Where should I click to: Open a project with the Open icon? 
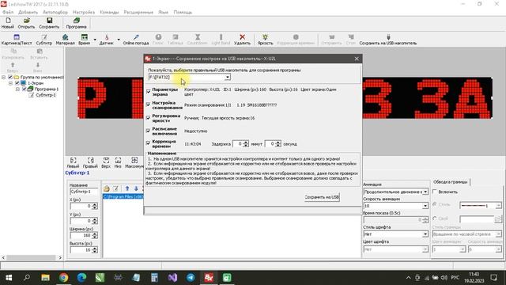click(26, 23)
